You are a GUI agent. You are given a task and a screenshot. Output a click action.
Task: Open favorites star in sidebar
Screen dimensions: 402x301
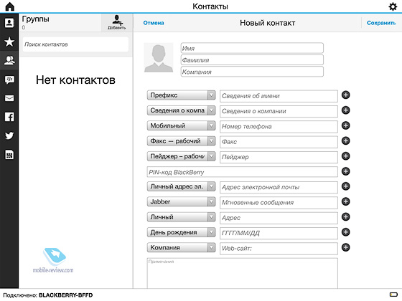(9, 42)
